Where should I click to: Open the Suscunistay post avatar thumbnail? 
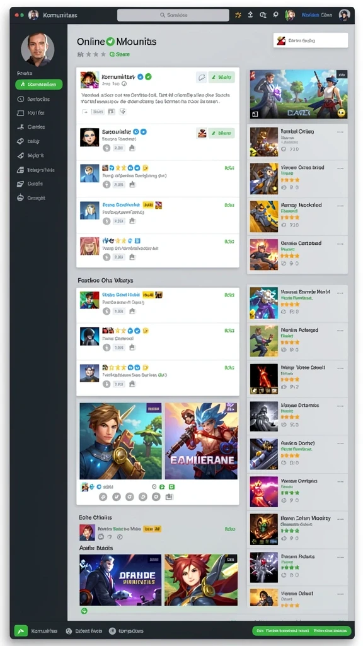(89, 137)
